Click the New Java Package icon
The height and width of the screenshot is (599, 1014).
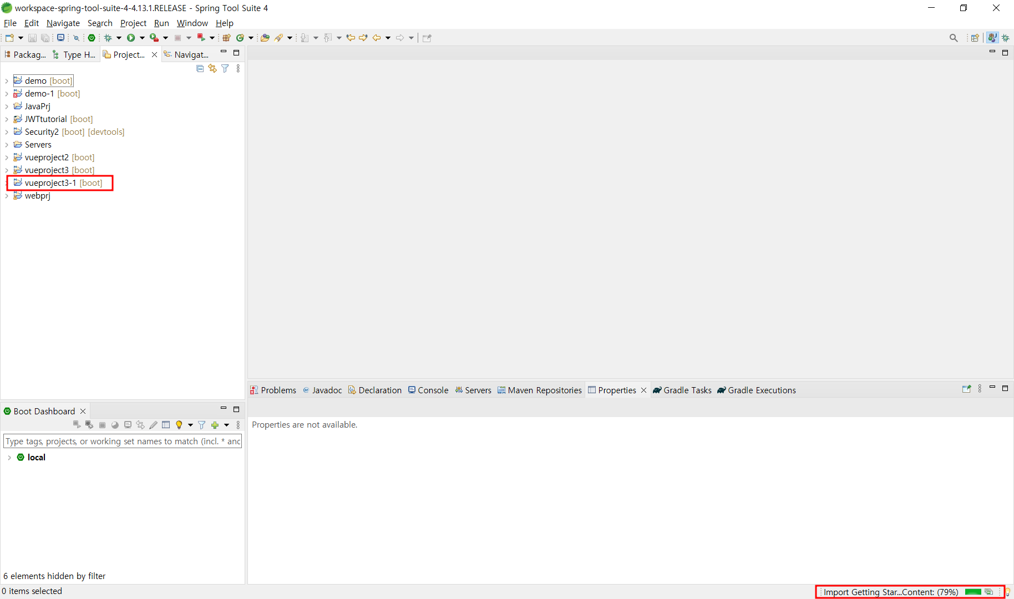[226, 38]
